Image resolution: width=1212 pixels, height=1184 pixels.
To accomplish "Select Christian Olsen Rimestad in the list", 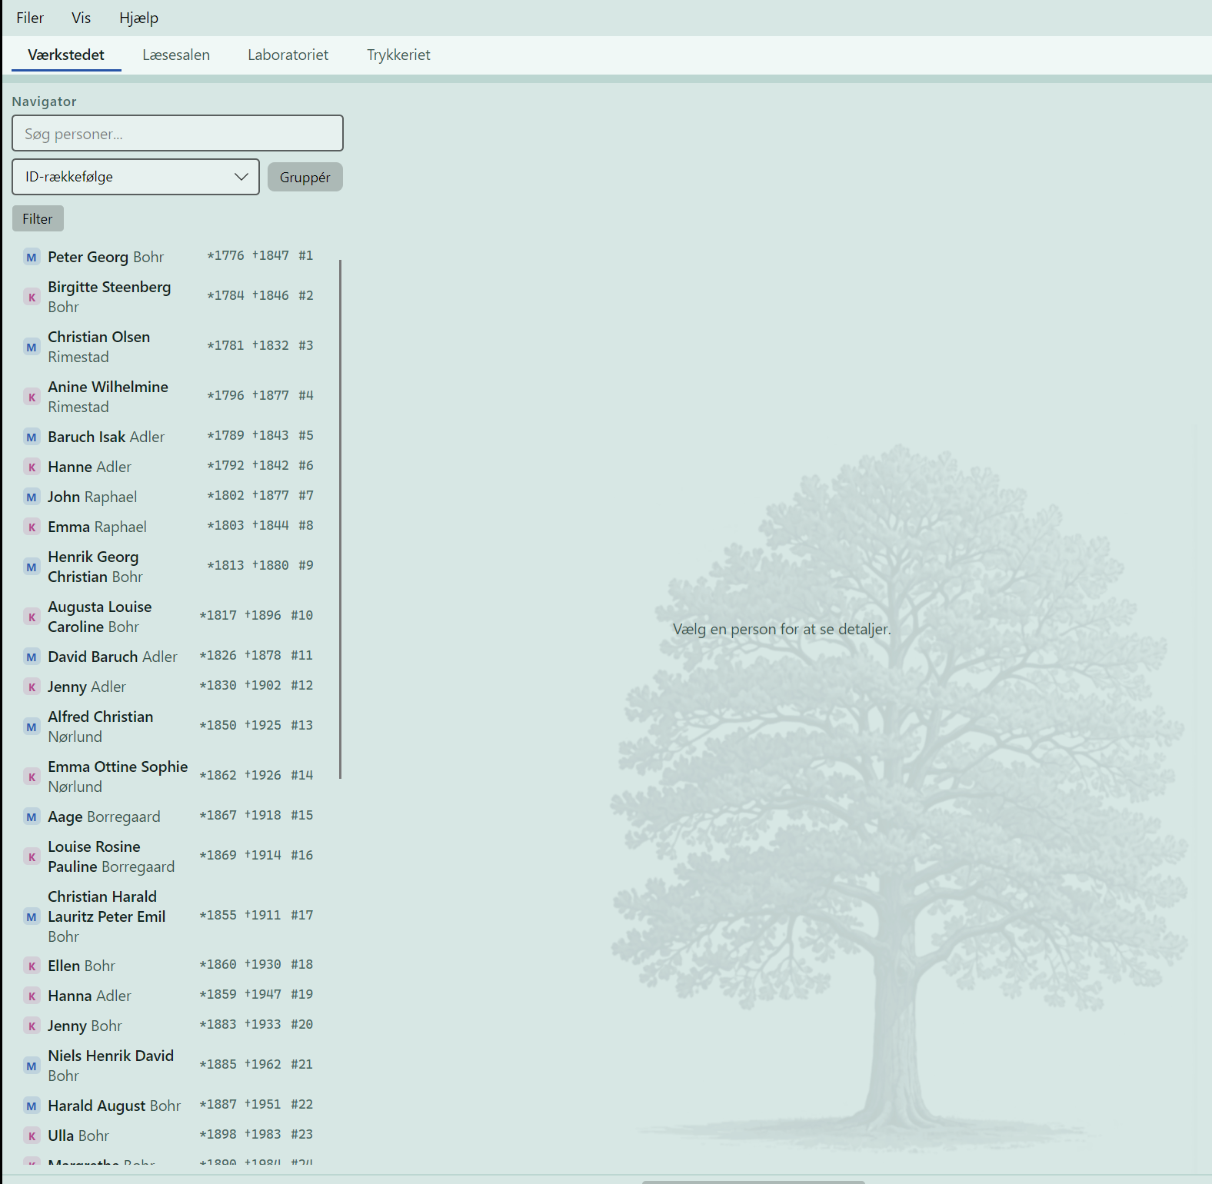I will [x=170, y=347].
